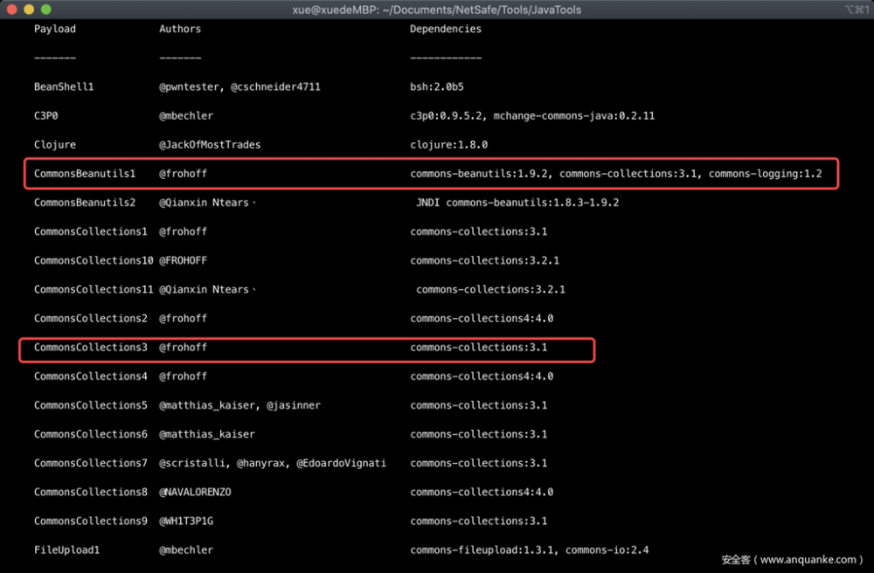Viewport: 874px width, 573px height.
Task: Click @frohoff beside CommonsCollections3
Action: [183, 347]
